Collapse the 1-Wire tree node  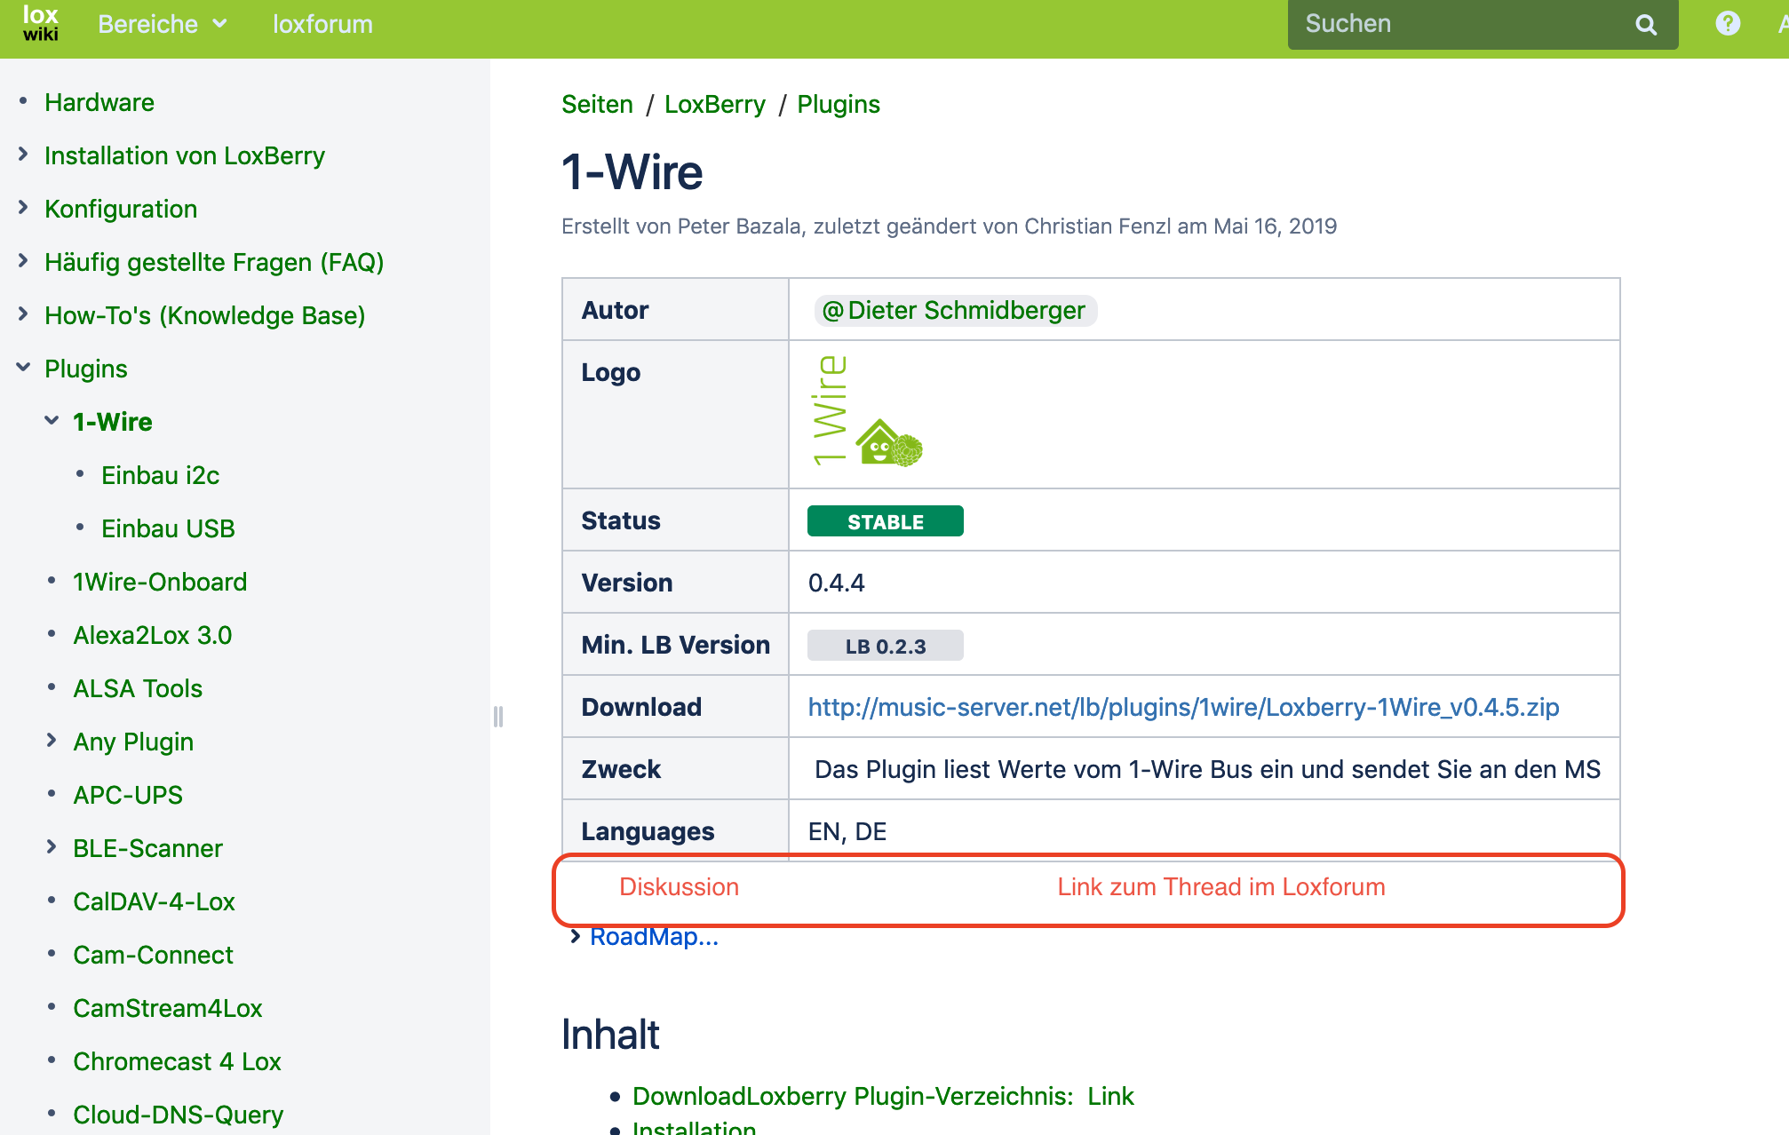(52, 421)
